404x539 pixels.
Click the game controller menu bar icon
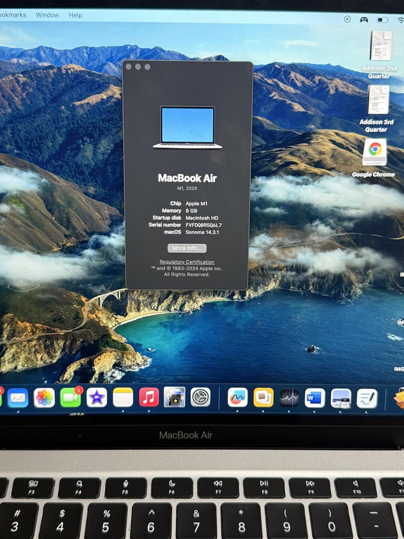click(364, 19)
